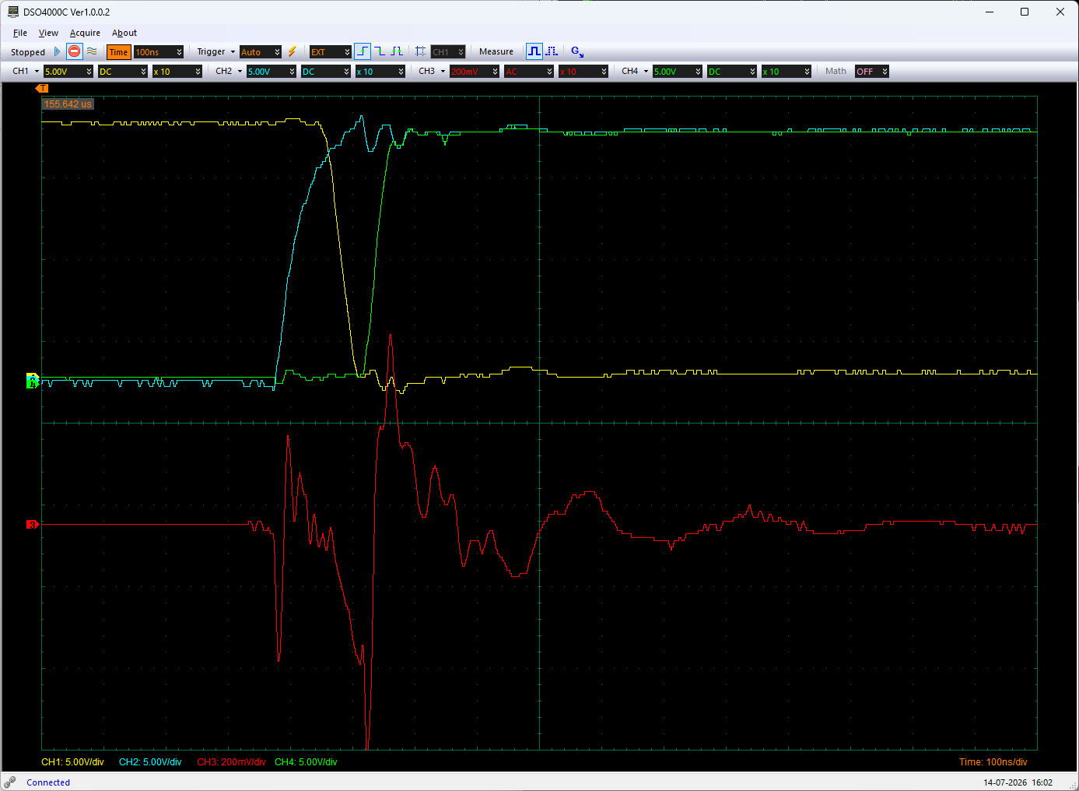The width and height of the screenshot is (1079, 791).
Task: Click the Math label in toolbar
Action: (836, 72)
